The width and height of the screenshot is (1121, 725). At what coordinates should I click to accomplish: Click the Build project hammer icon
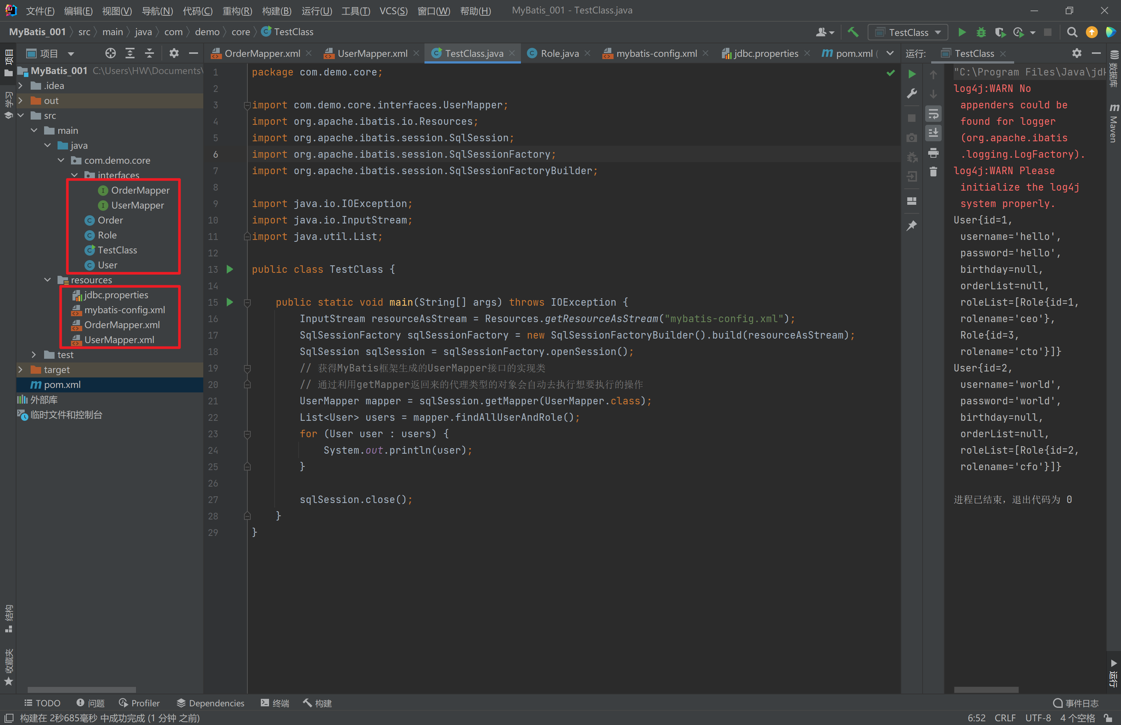853,32
